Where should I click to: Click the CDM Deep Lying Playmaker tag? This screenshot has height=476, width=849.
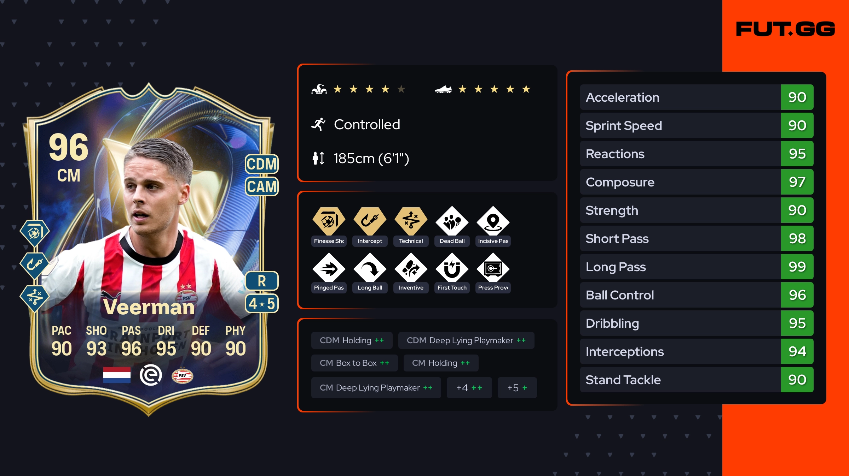point(466,340)
